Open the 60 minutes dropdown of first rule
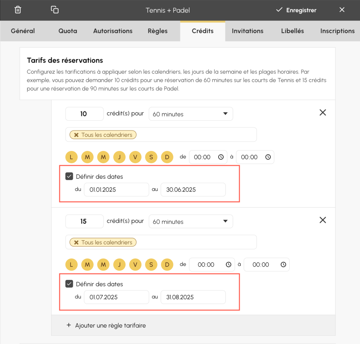The image size is (360, 344). [191, 114]
